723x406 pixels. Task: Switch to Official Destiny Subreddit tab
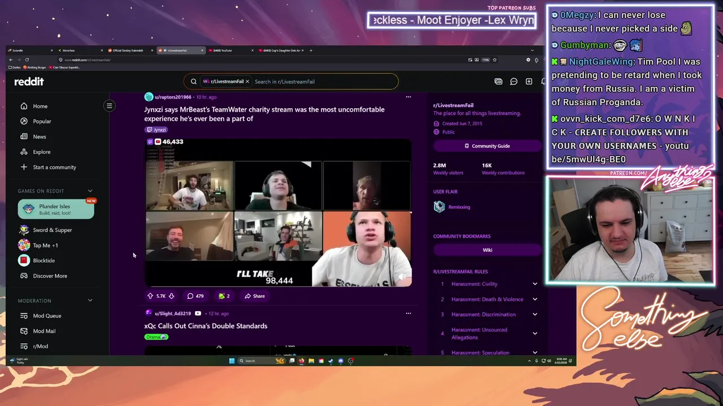[131, 50]
